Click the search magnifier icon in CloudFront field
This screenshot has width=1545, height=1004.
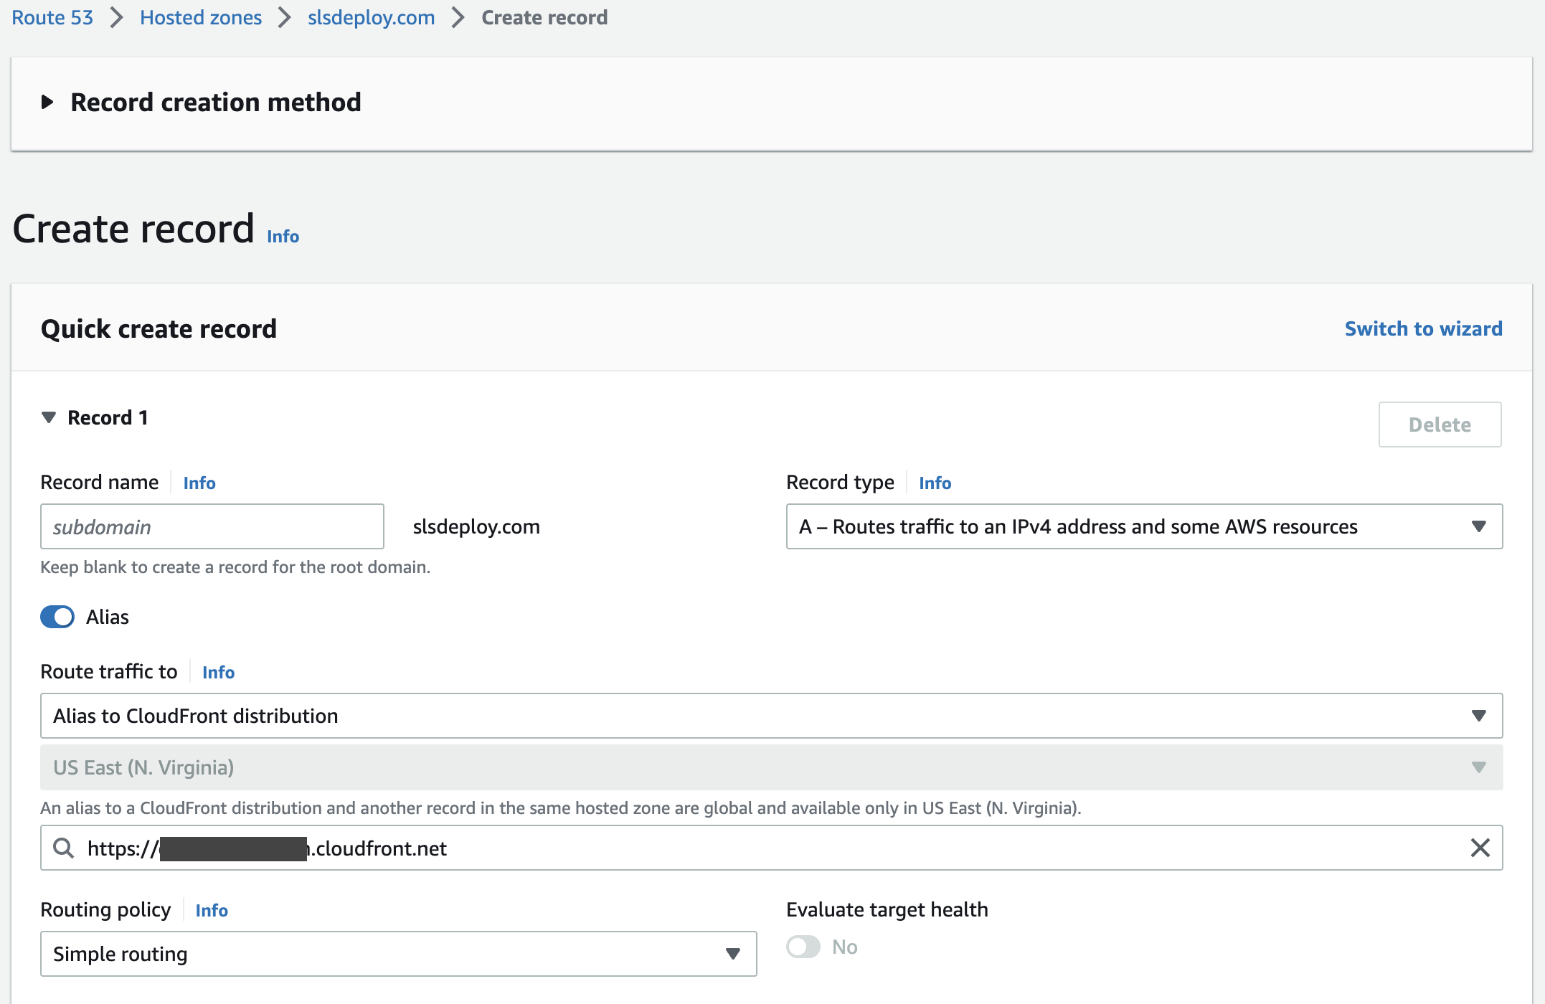click(64, 848)
